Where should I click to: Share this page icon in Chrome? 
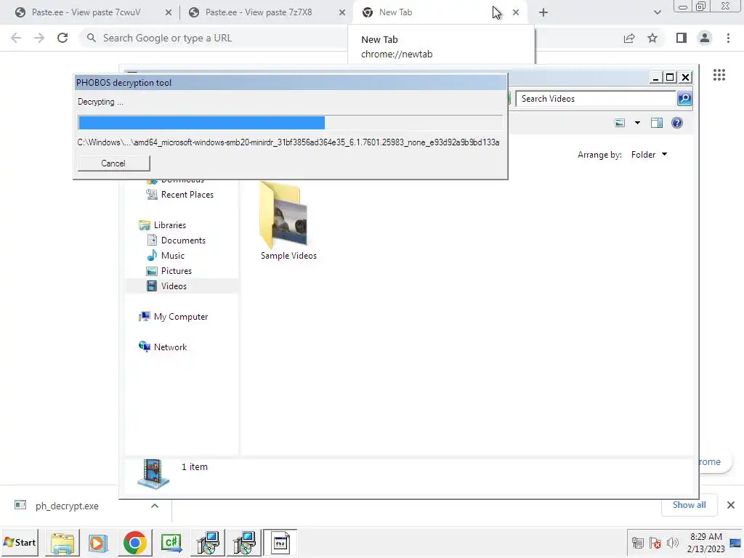click(x=629, y=39)
